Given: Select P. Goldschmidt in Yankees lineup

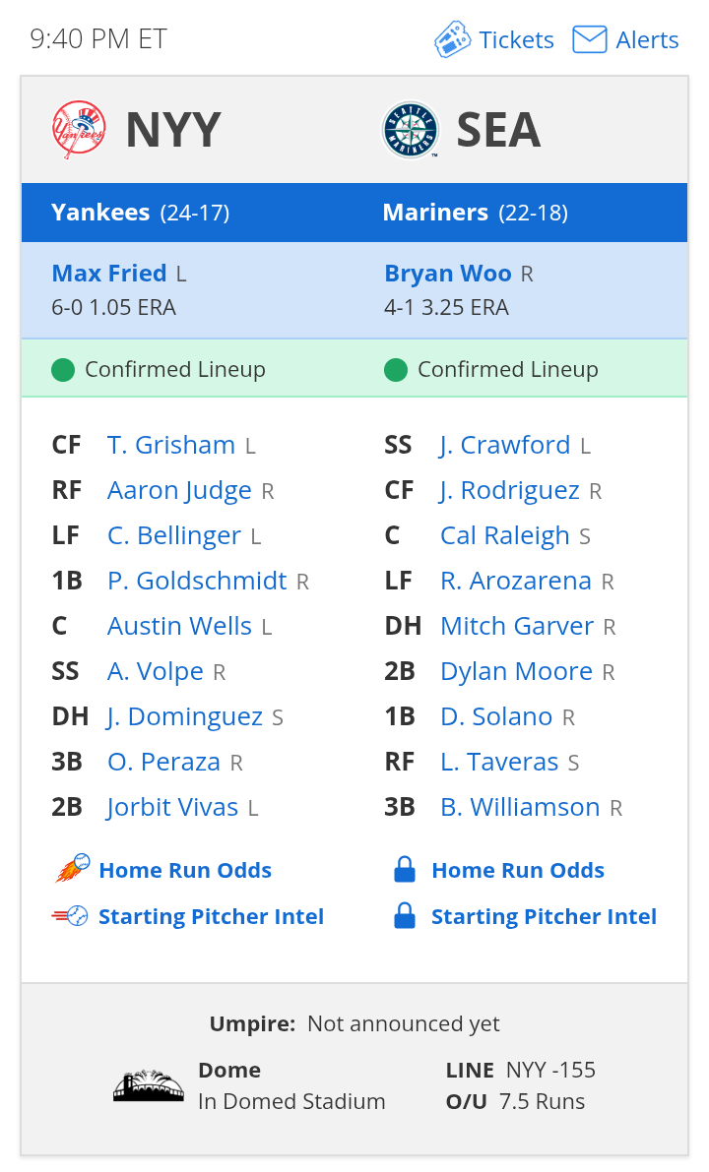Looking at the screenshot, I should (197, 581).
